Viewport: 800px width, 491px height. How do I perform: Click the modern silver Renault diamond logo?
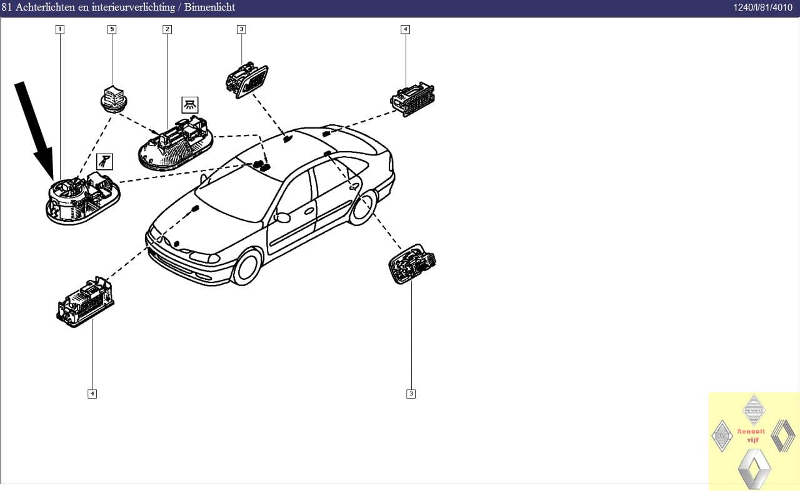pos(754,469)
